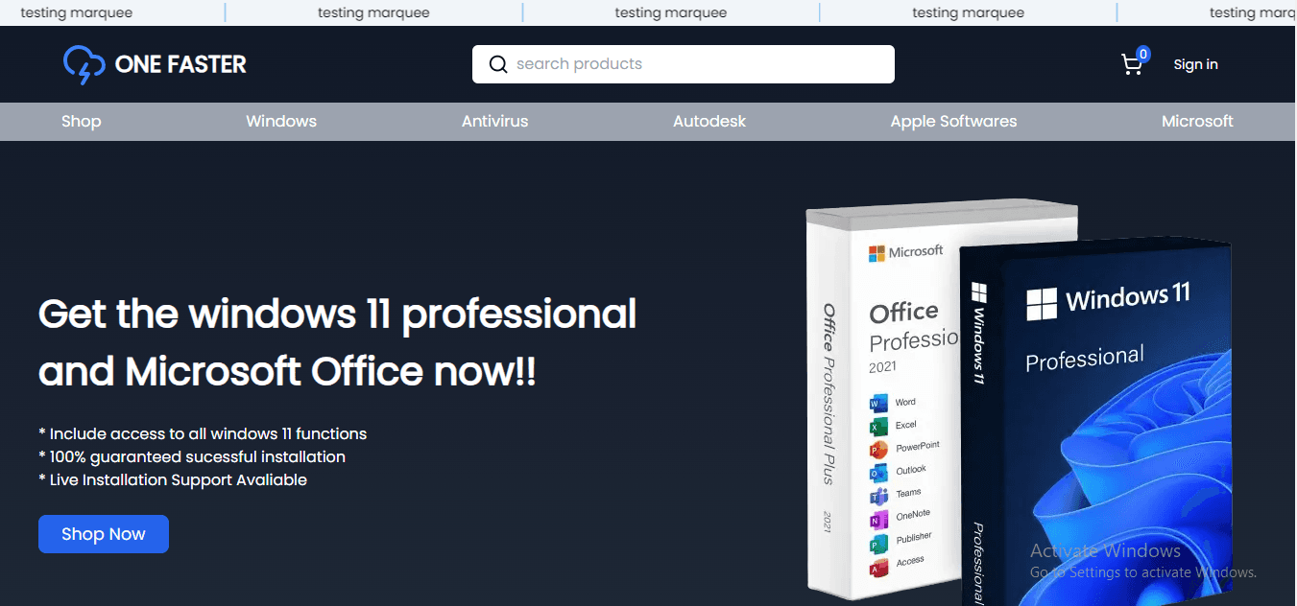This screenshot has width=1297, height=606.
Task: Click the first 'testing marquee' text
Action: click(77, 12)
